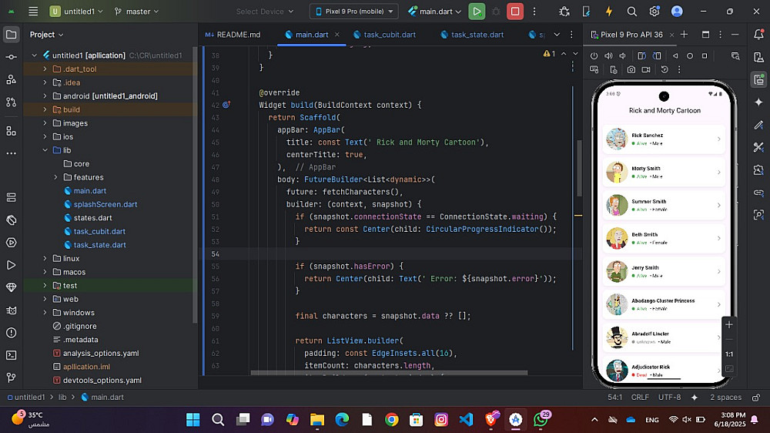Open Search Everywhere magnifier in top toolbar
This screenshot has height=433, width=770.
tap(632, 12)
